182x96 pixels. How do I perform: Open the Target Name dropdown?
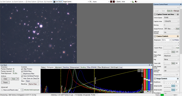point(88,2)
